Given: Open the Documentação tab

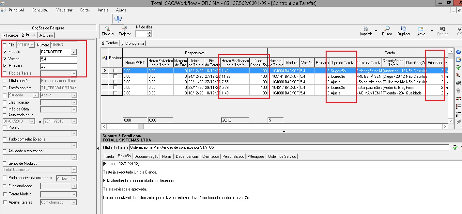Looking at the screenshot, I should (x=146, y=156).
